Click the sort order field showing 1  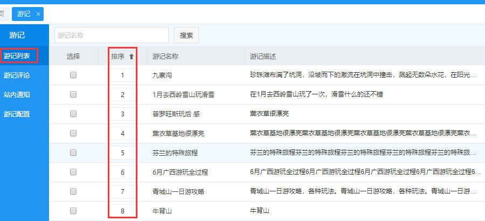point(122,75)
